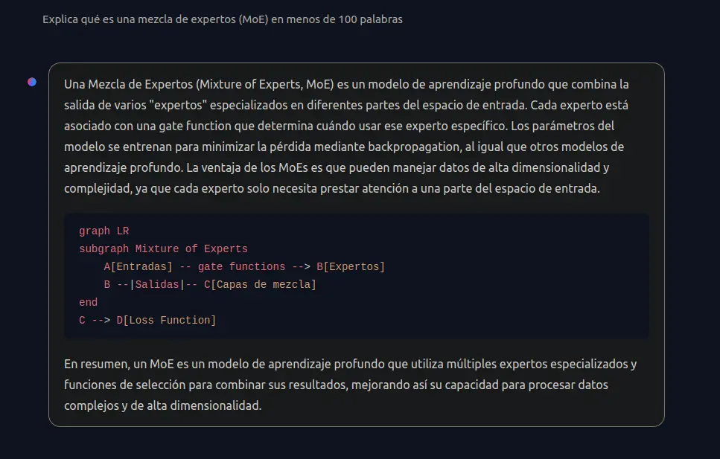Select the user prompt starting with "Explica qué es"
Viewport: 720px width, 459px height.
(222, 19)
